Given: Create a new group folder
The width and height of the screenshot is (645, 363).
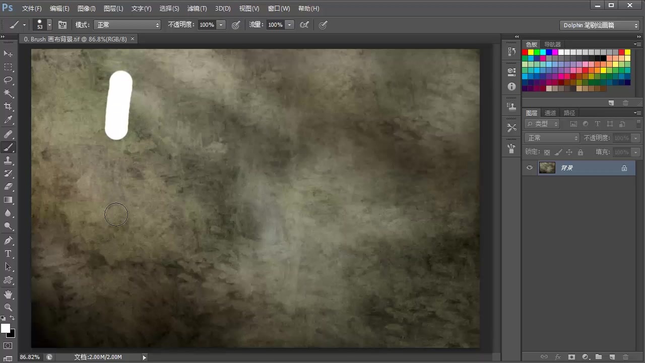Looking at the screenshot, I should (x=599, y=357).
